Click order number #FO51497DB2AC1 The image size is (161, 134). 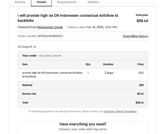pyautogui.click(x=50, y=36)
